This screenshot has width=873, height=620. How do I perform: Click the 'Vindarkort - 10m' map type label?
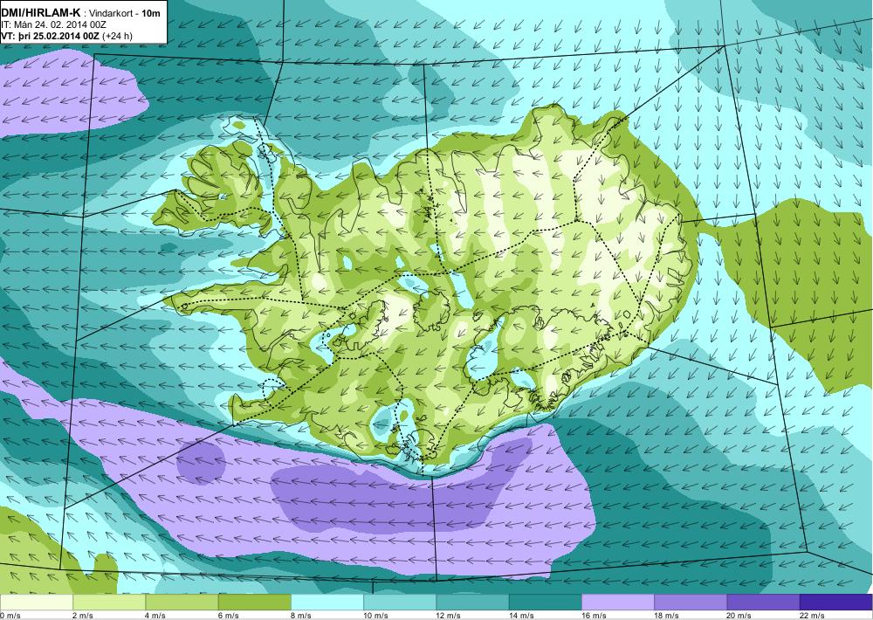point(125,12)
